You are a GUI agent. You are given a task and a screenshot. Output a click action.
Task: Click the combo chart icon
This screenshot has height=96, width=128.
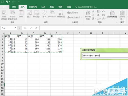click(x=103, y=15)
